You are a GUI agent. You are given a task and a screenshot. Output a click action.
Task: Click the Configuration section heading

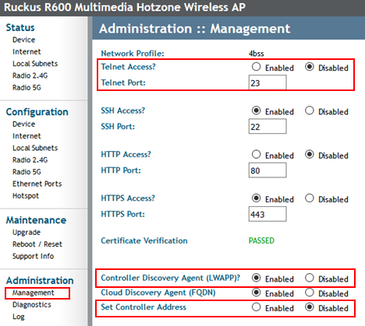37,112
